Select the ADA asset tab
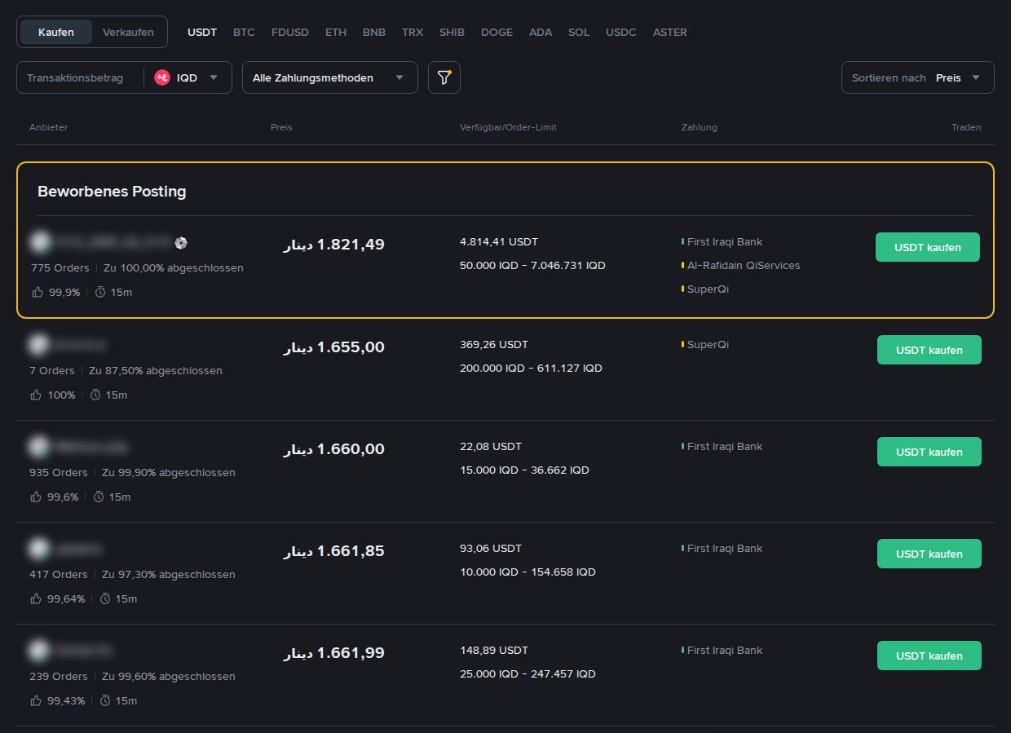This screenshot has height=733, width=1011. pyautogui.click(x=541, y=32)
